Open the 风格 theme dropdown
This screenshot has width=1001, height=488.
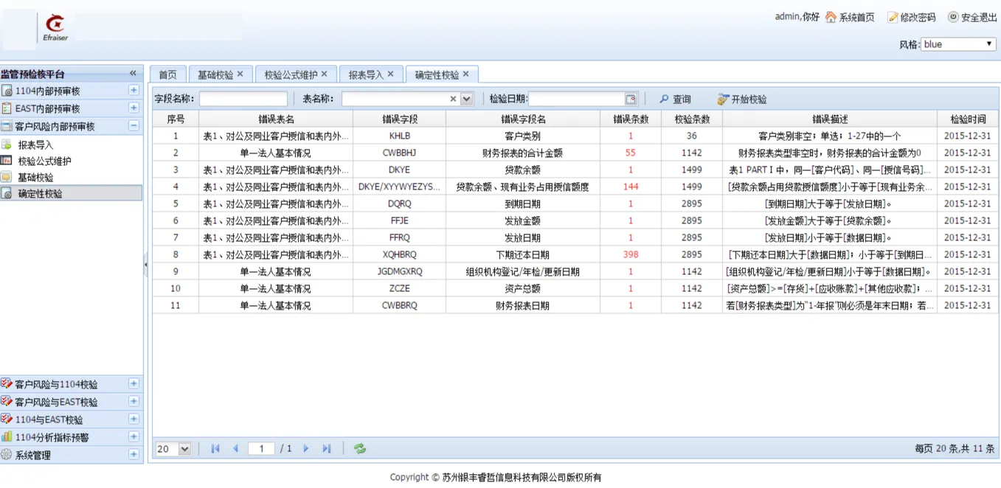[990, 44]
